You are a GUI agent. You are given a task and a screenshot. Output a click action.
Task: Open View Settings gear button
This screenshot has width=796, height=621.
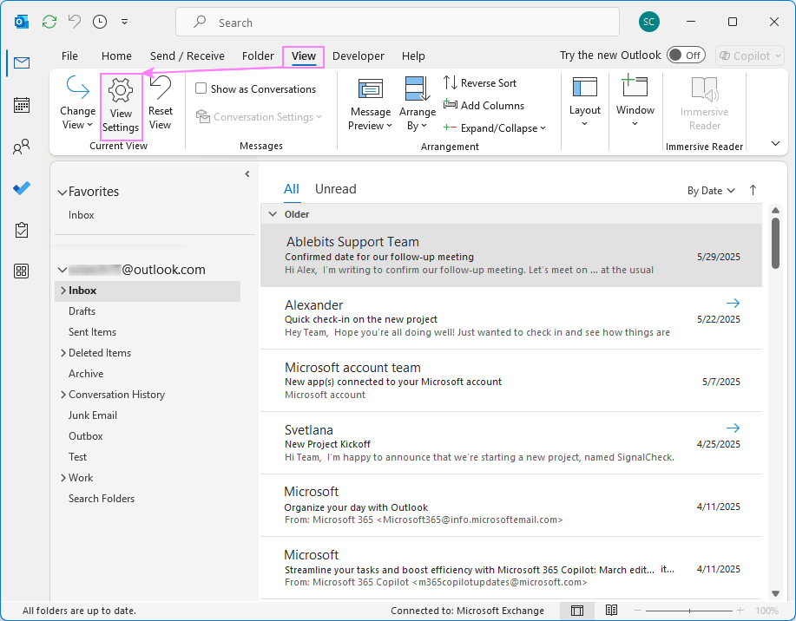(121, 106)
